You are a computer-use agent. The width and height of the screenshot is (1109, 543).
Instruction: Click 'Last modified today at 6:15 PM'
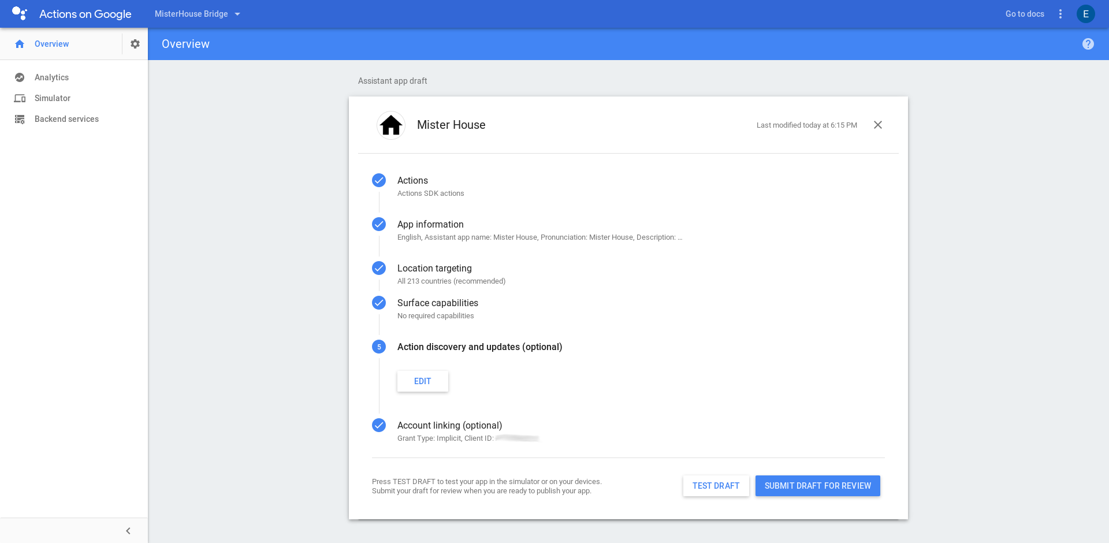pyautogui.click(x=807, y=125)
